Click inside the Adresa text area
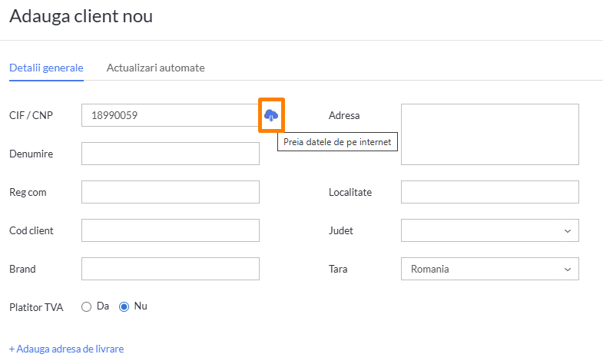This screenshot has width=603, height=364. pos(489,134)
